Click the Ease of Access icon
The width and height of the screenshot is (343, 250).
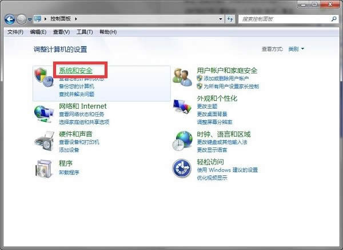point(183,168)
